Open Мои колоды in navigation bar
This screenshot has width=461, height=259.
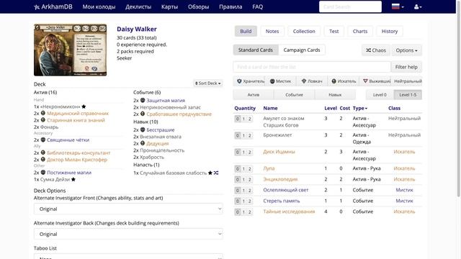[99, 6]
